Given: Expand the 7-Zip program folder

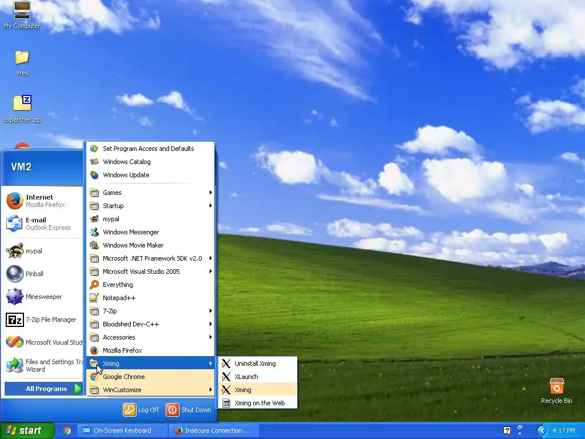Looking at the screenshot, I should tap(151, 311).
